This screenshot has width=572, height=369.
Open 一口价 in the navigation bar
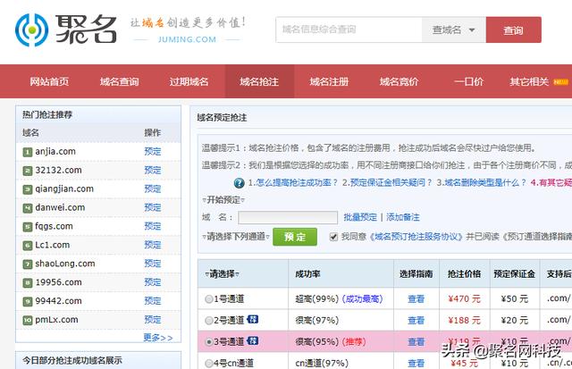click(468, 81)
